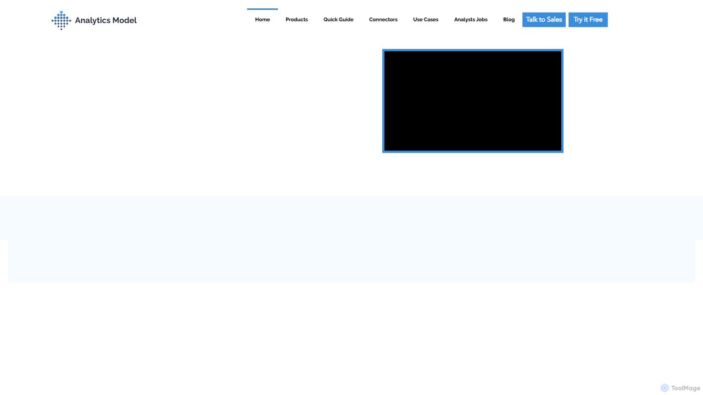Open the Products menu item

point(297,20)
